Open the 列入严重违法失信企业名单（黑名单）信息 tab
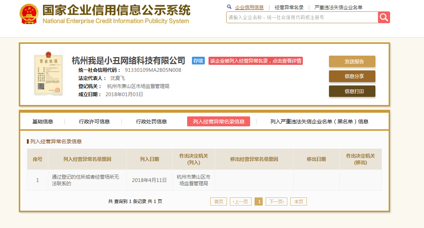 point(319,122)
